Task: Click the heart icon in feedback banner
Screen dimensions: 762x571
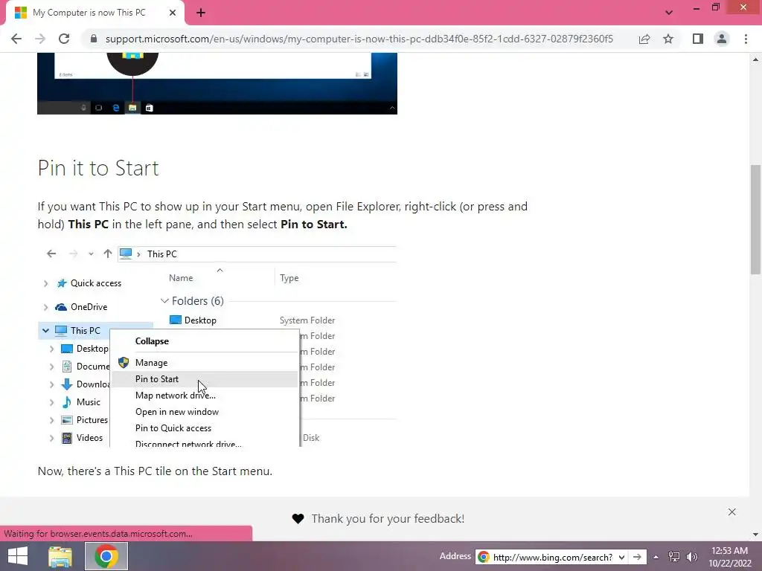Action: pos(298,518)
